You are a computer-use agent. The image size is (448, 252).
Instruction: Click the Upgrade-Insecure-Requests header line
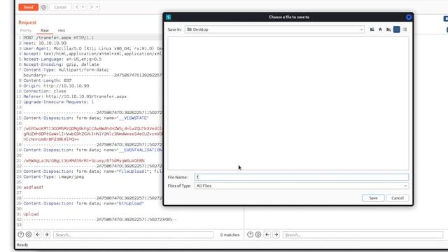[59, 102]
